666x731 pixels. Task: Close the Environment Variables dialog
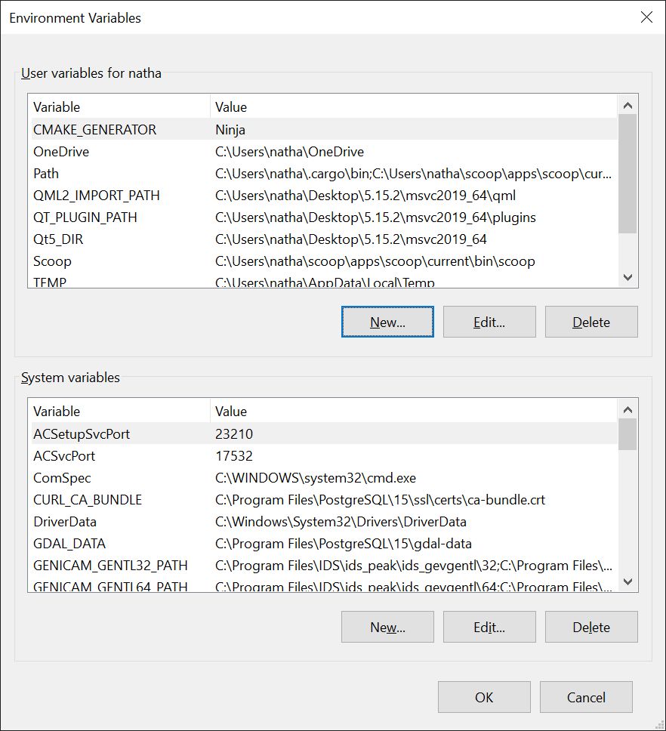click(x=646, y=17)
